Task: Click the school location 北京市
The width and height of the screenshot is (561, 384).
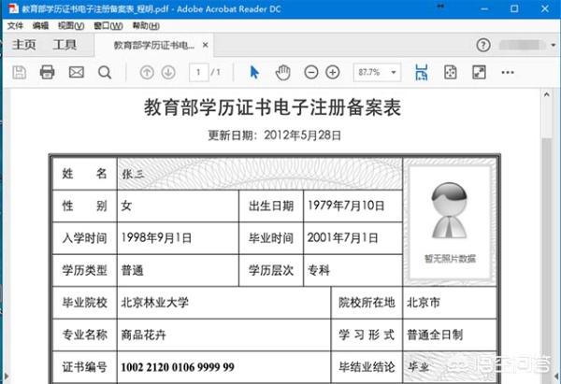Action: click(x=424, y=303)
